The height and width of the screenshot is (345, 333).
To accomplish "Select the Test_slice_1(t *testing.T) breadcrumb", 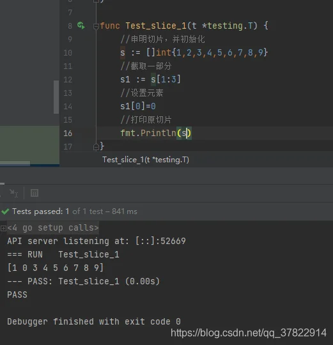I will [x=146, y=160].
